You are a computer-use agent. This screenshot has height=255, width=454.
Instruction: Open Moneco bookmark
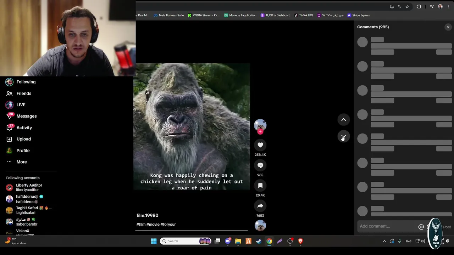240,15
